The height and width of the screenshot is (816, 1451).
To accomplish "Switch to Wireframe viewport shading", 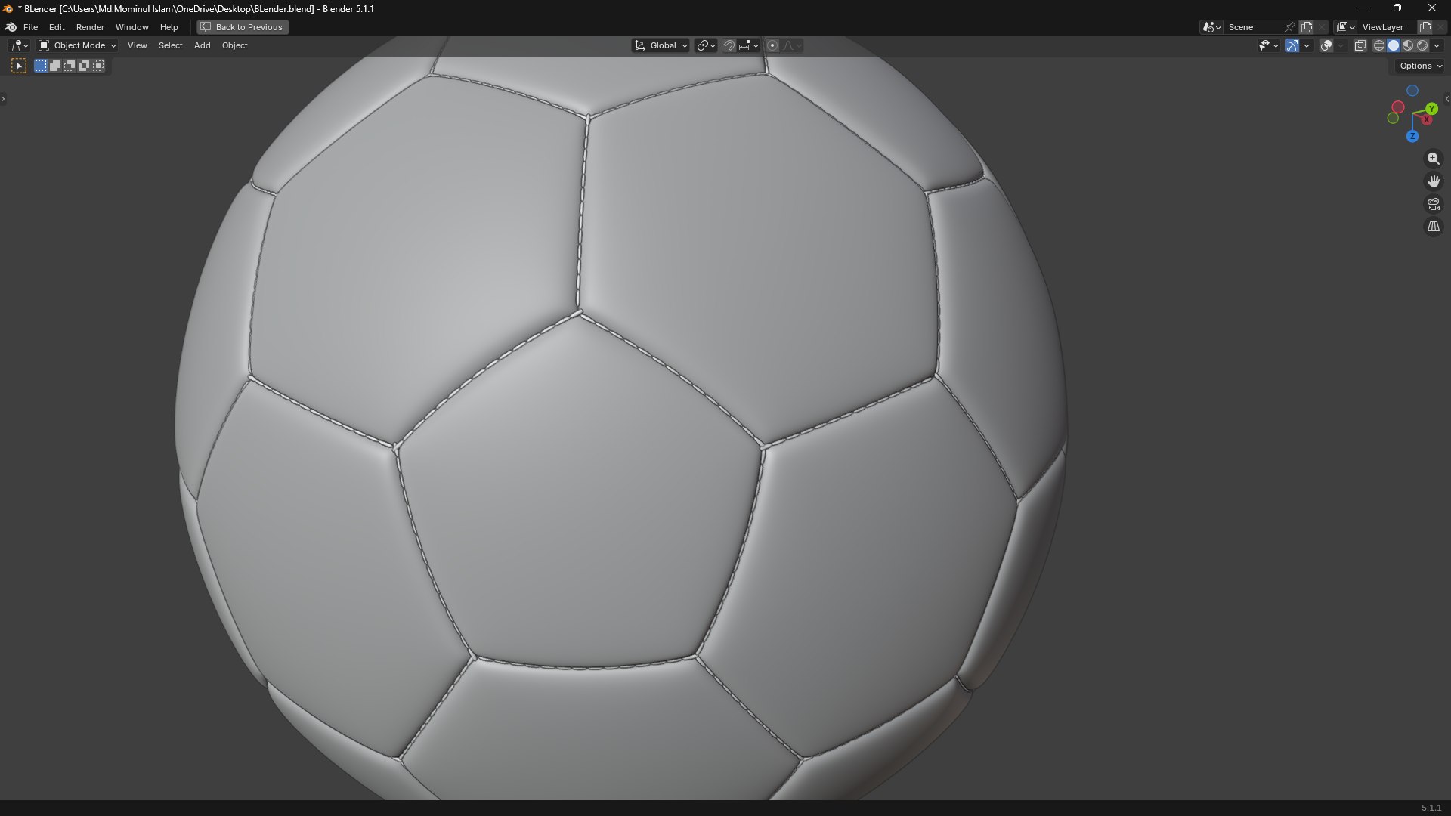I will [1379, 45].
